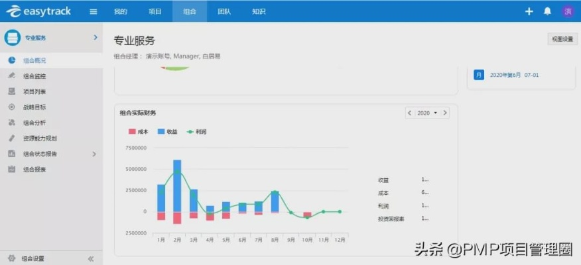This screenshot has width=581, height=265.
Task: Click the 专业服务 portfolio icon
Action: (12, 38)
